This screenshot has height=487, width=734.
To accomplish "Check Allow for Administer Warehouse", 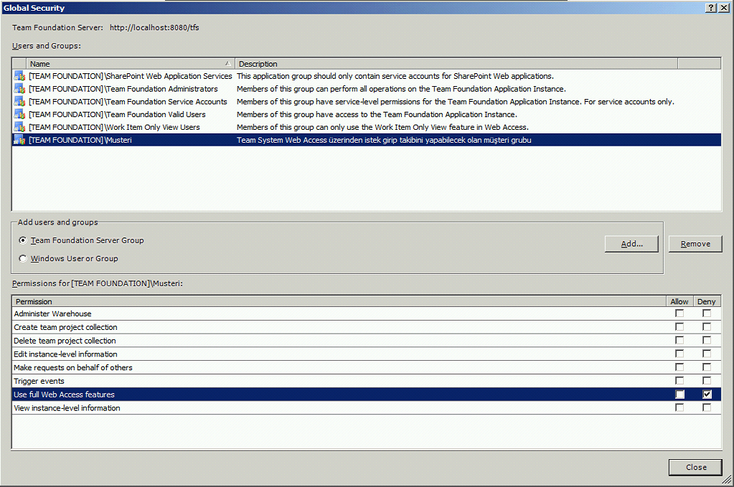I will [679, 313].
